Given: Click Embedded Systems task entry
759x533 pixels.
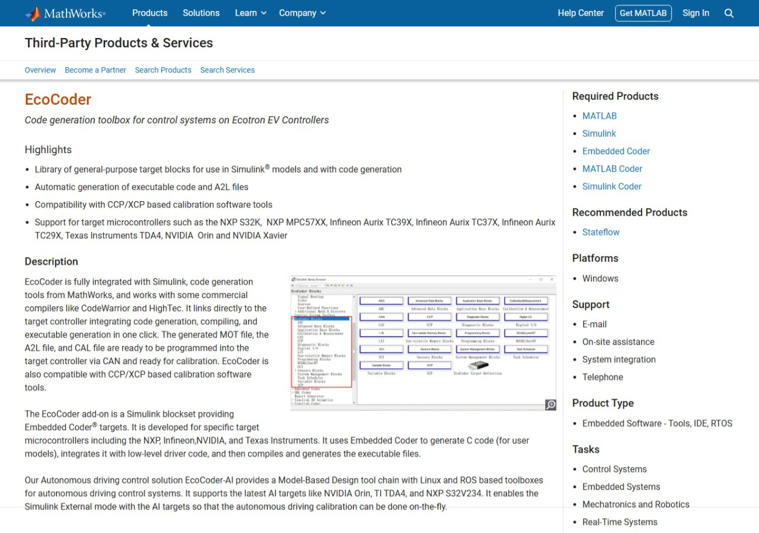Looking at the screenshot, I should 621,487.
